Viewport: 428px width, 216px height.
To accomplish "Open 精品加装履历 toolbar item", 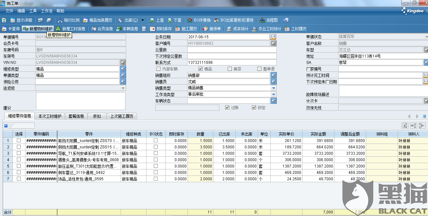I will 98,20.
